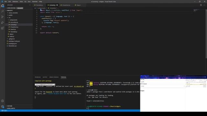Click the Convert.js breadcrumb above editor
207x116 pixels.
point(53,8)
